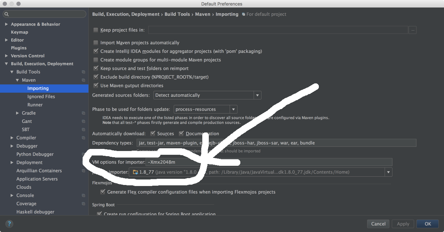This screenshot has width=444, height=232.
Task: Click the project-level icon next to Build Tools
Action: pyautogui.click(x=83, y=72)
